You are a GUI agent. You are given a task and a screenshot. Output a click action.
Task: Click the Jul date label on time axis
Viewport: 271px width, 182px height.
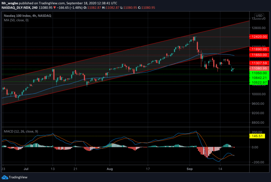pos(26,169)
